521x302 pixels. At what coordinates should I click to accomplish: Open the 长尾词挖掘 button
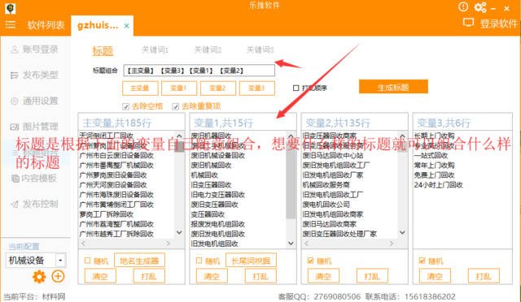(x=251, y=261)
